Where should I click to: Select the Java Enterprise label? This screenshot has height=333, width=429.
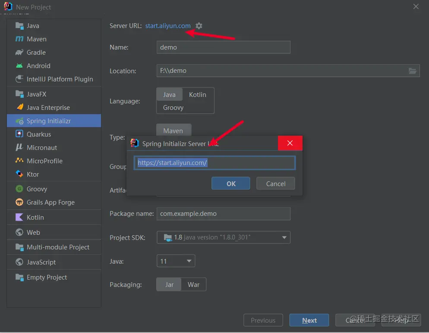click(x=48, y=108)
